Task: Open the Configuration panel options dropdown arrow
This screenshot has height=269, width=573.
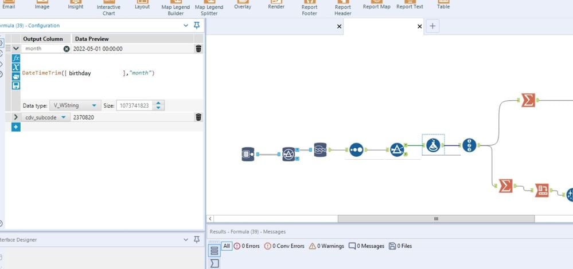Action: [x=186, y=26]
